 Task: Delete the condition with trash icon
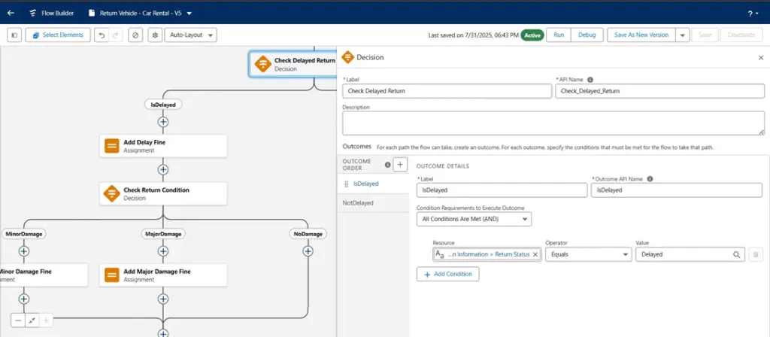(756, 254)
